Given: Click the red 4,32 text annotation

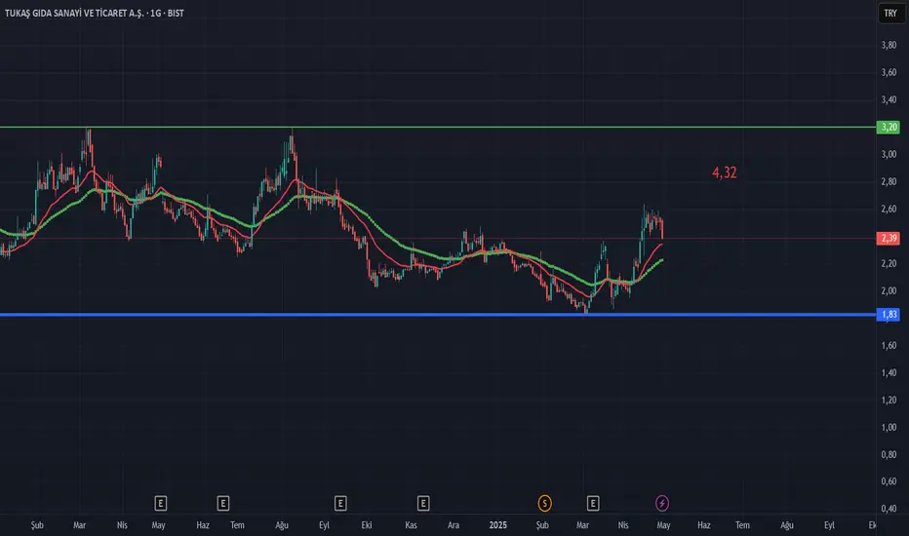Looking at the screenshot, I should coord(724,172).
